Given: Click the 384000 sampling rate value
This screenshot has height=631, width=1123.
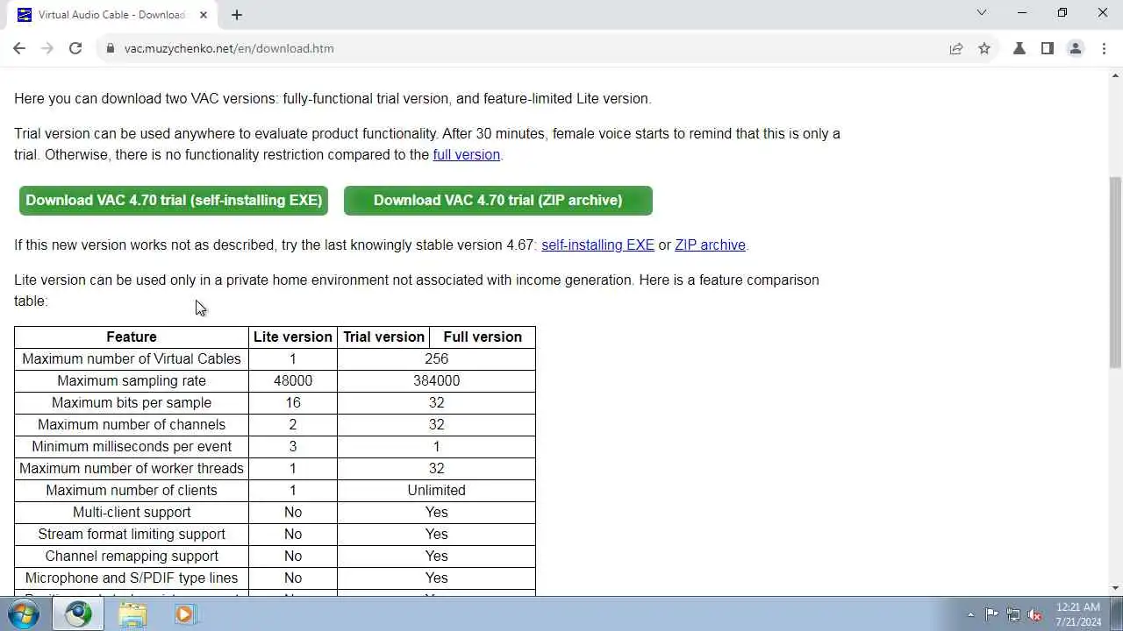Looking at the screenshot, I should (437, 380).
